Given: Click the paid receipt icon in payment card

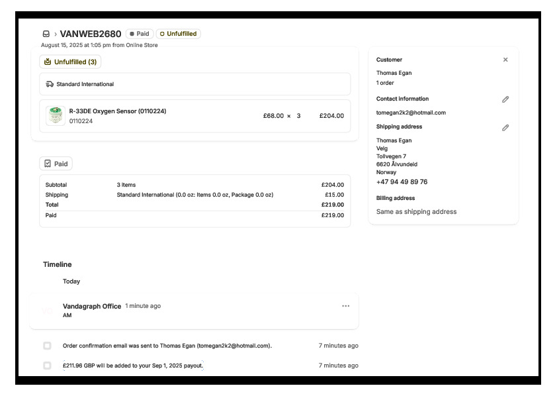Looking at the screenshot, I should pos(48,164).
